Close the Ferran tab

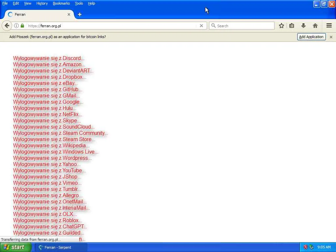coord(69,14)
